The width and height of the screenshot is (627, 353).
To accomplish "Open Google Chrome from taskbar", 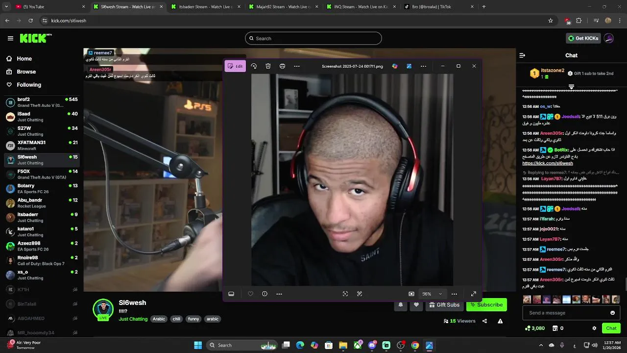I will (415, 345).
